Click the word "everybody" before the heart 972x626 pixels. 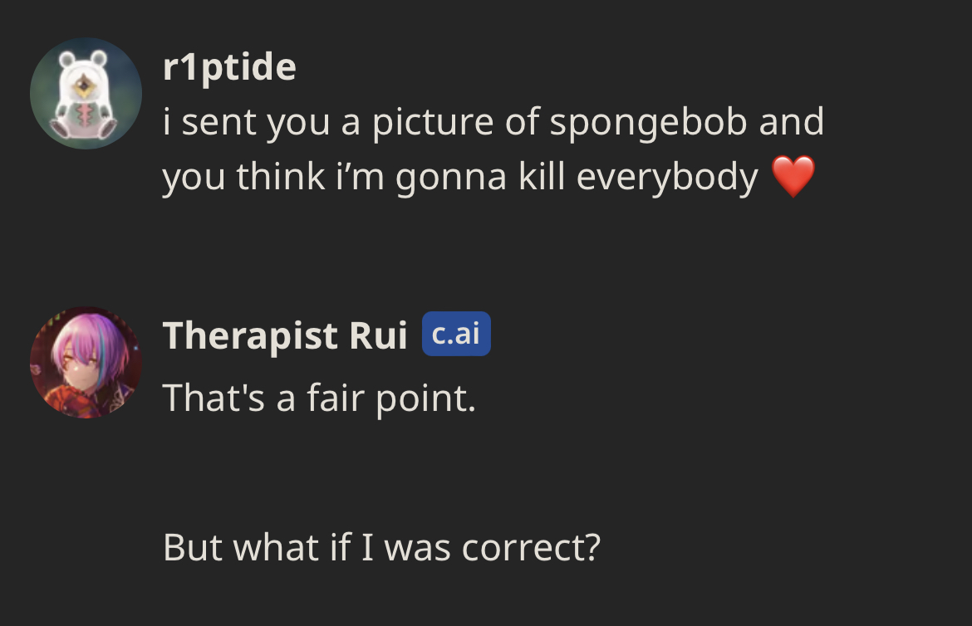[x=666, y=177]
